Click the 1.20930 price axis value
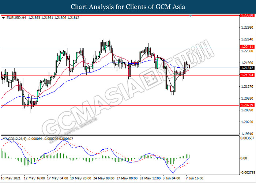Viewport: 256px width, 183px height. pos(247,98)
